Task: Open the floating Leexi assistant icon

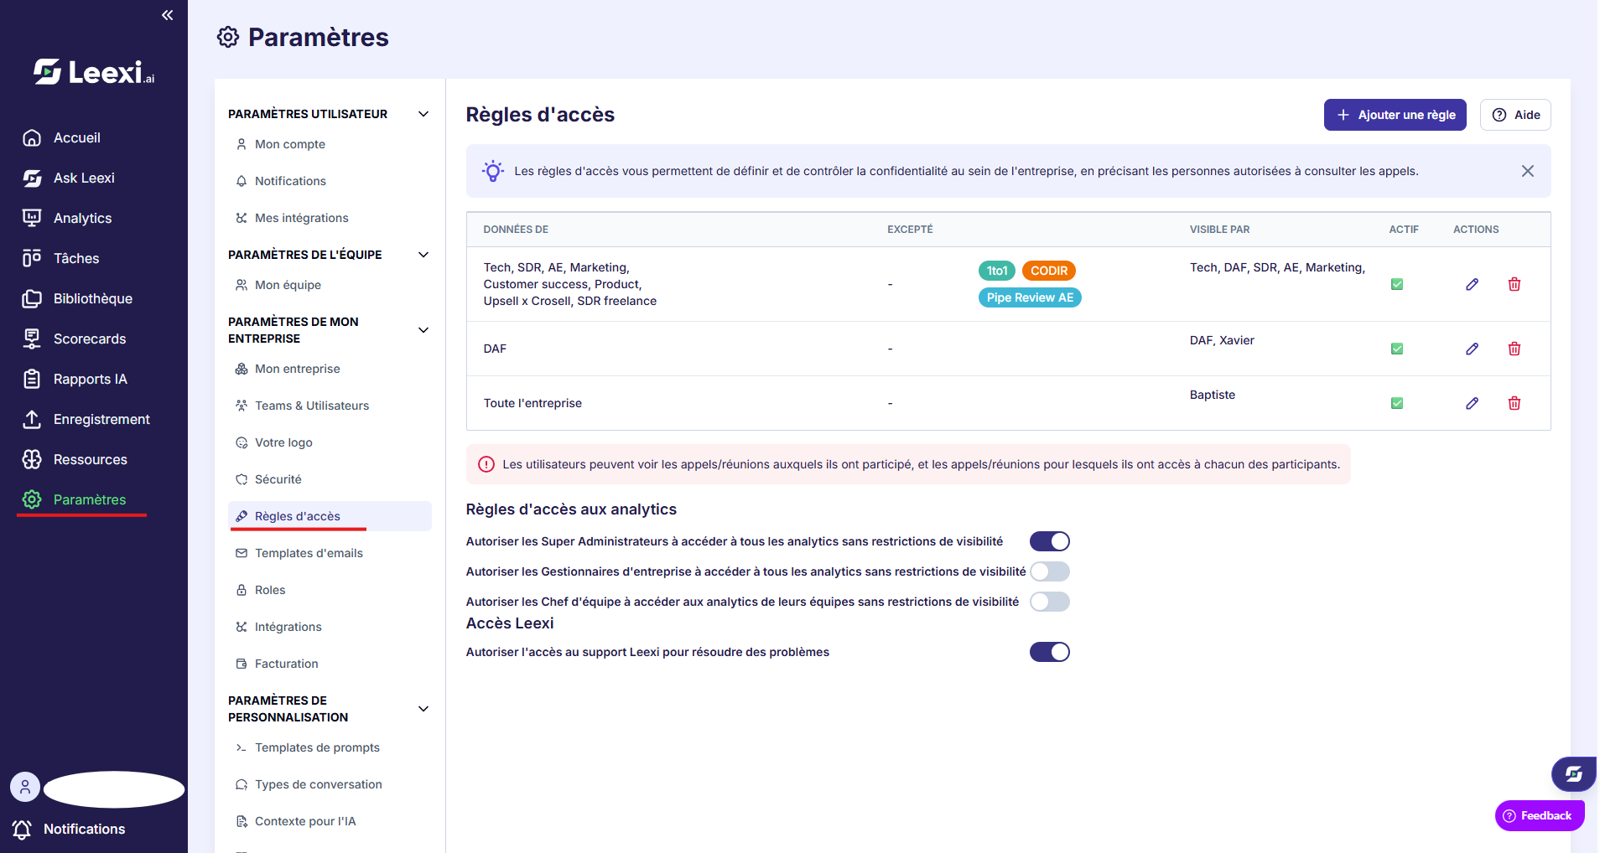Action: pyautogui.click(x=1574, y=774)
